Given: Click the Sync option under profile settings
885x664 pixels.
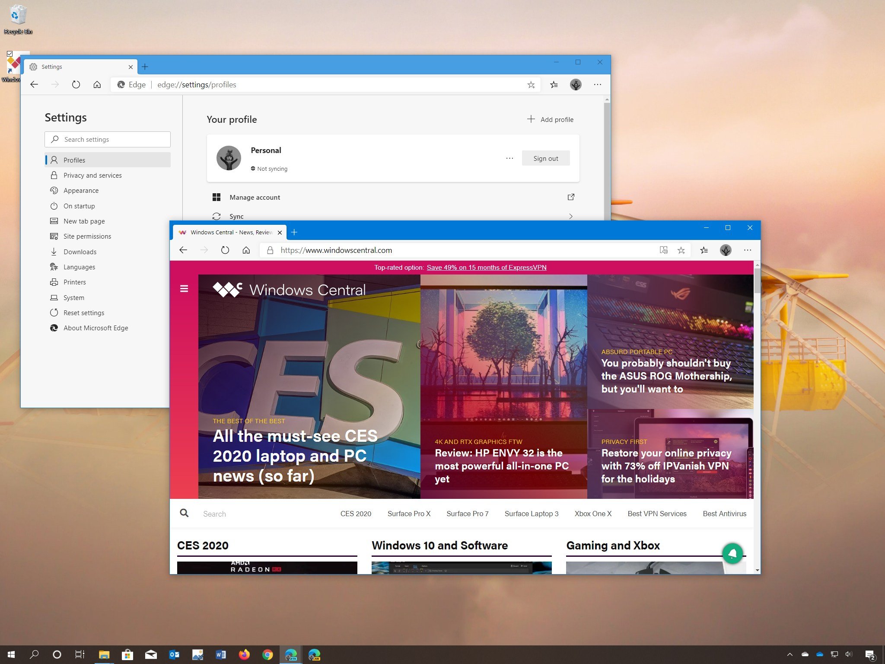Looking at the screenshot, I should pyautogui.click(x=238, y=216).
